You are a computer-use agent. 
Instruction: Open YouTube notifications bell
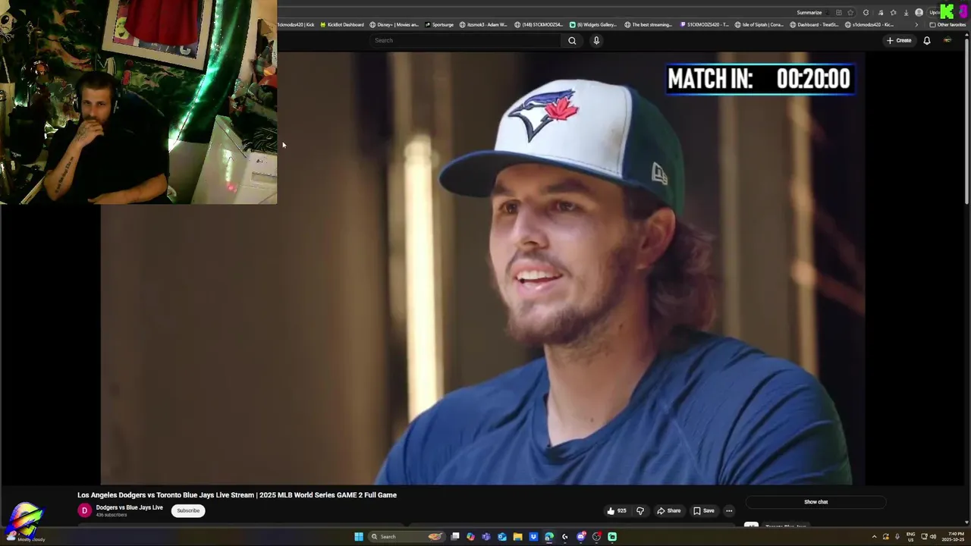(x=926, y=40)
